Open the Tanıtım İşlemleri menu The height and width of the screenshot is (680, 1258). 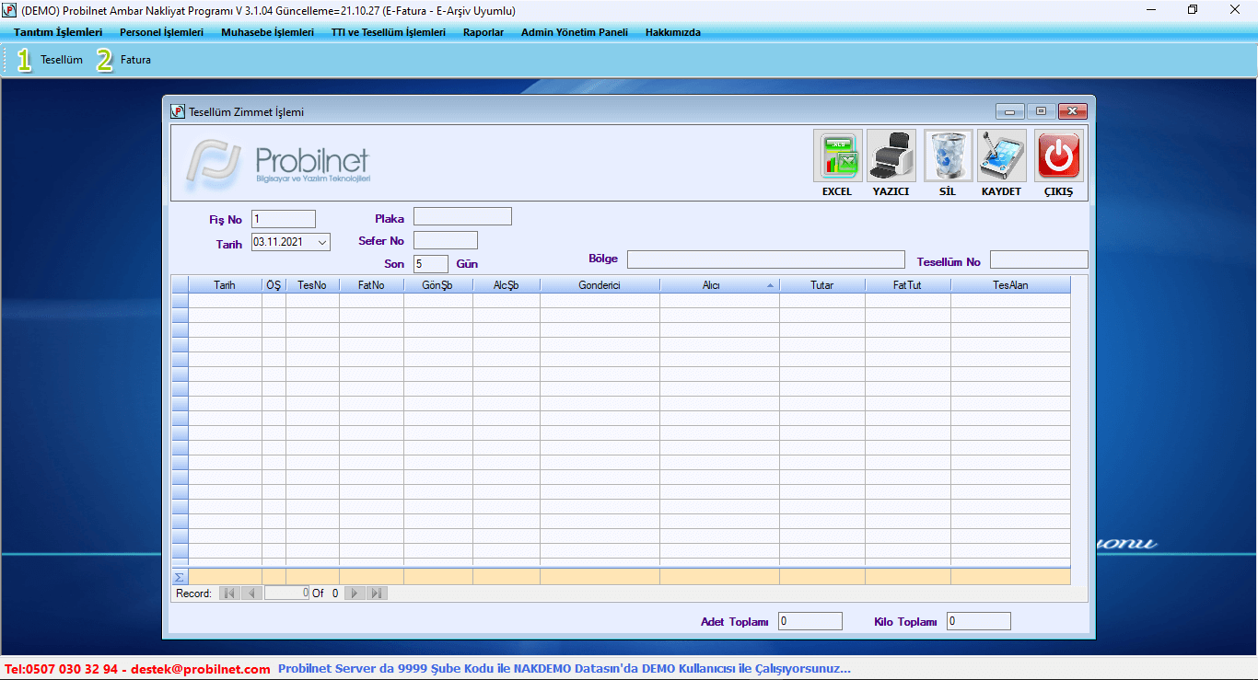(x=58, y=32)
